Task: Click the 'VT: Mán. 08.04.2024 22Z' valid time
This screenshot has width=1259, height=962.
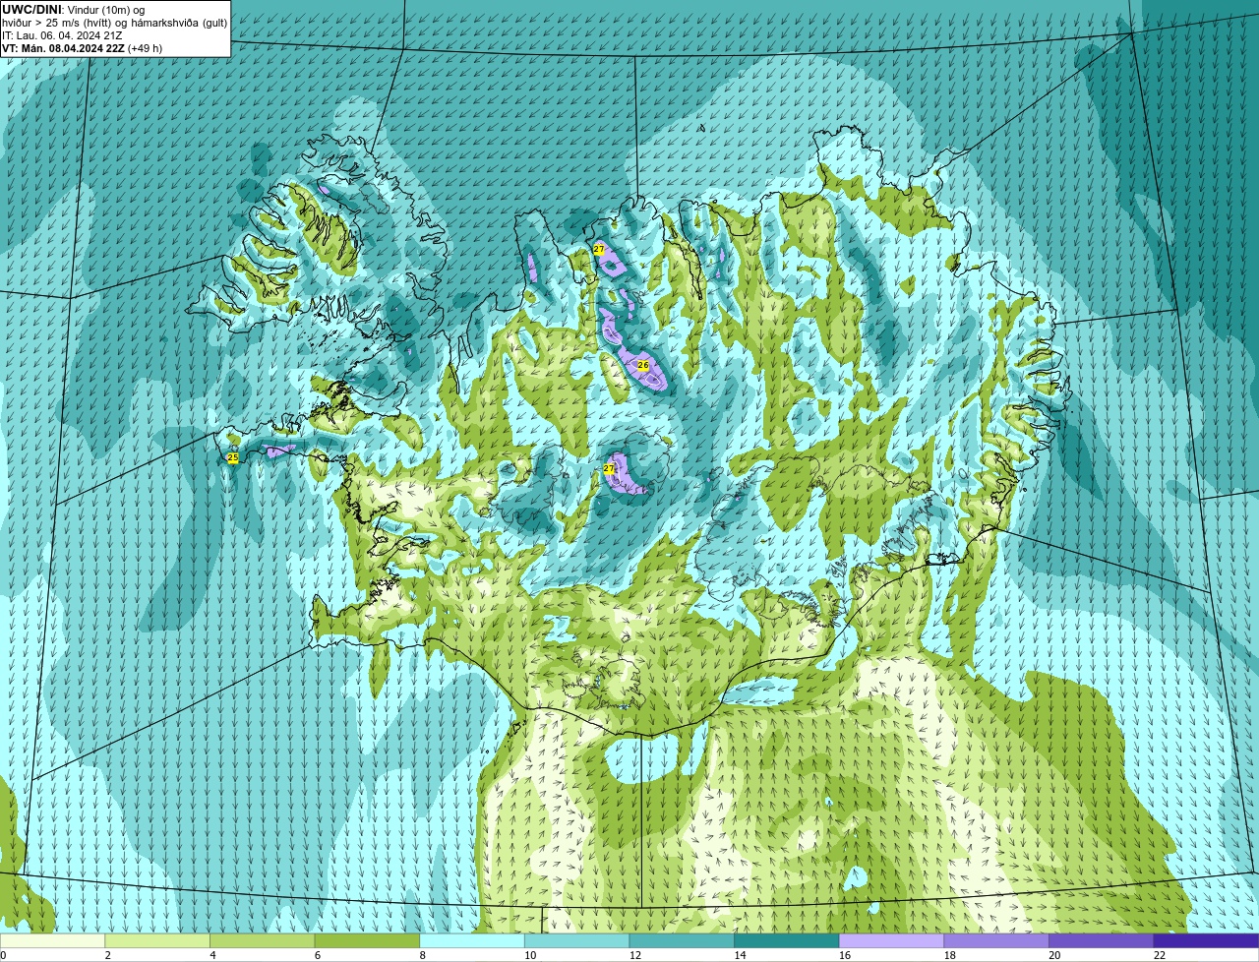Action: click(x=63, y=48)
